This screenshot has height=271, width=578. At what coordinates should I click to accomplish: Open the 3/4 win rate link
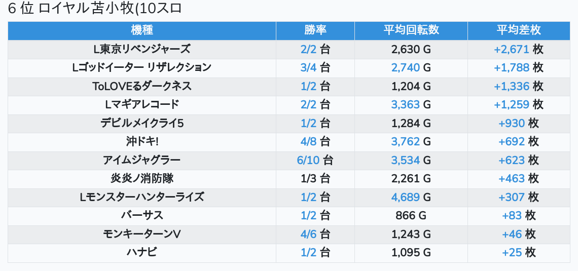tap(308, 67)
